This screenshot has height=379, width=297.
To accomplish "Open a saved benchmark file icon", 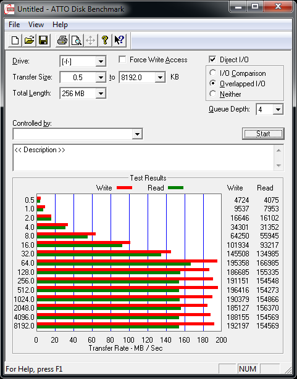I will 29,40.
